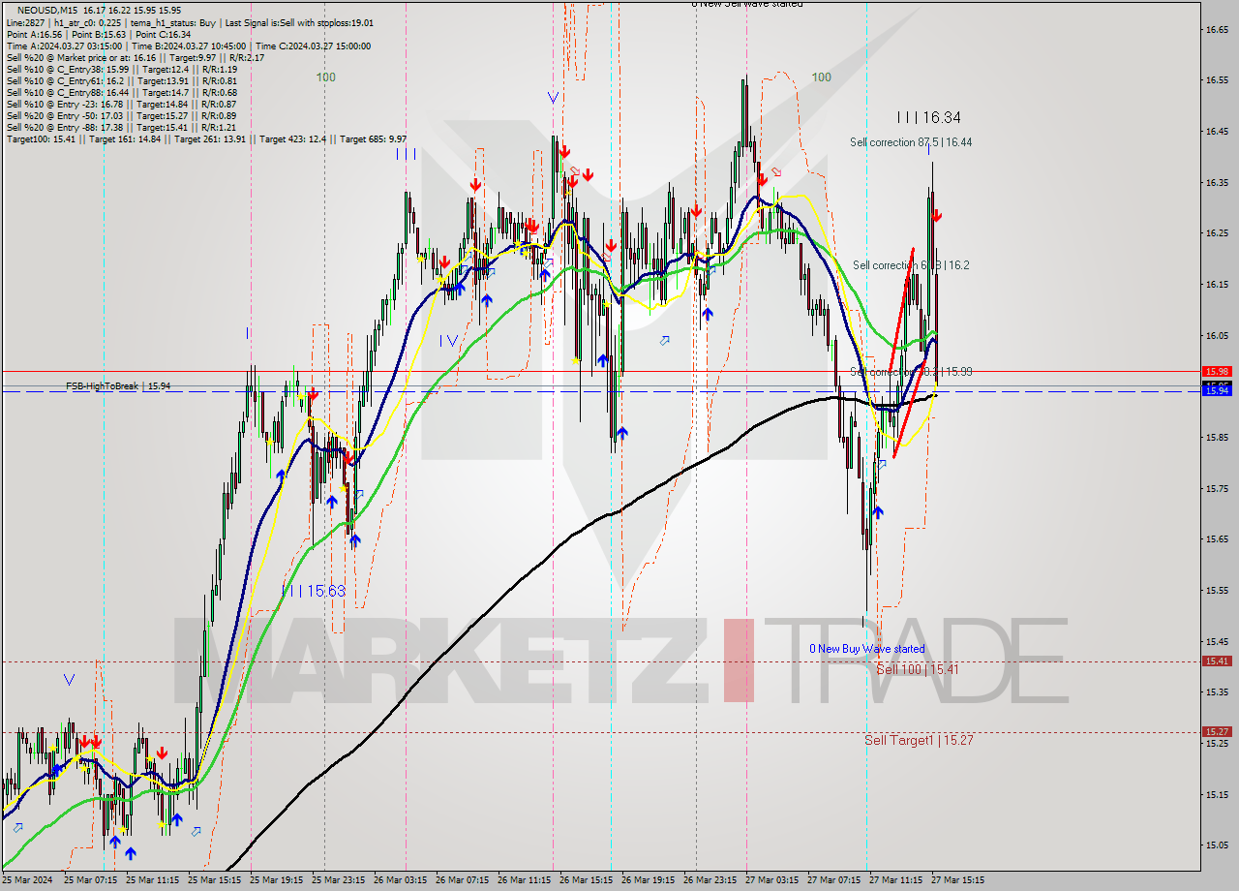
Task: Click the 15.25 price axis label
Action: 1217,744
